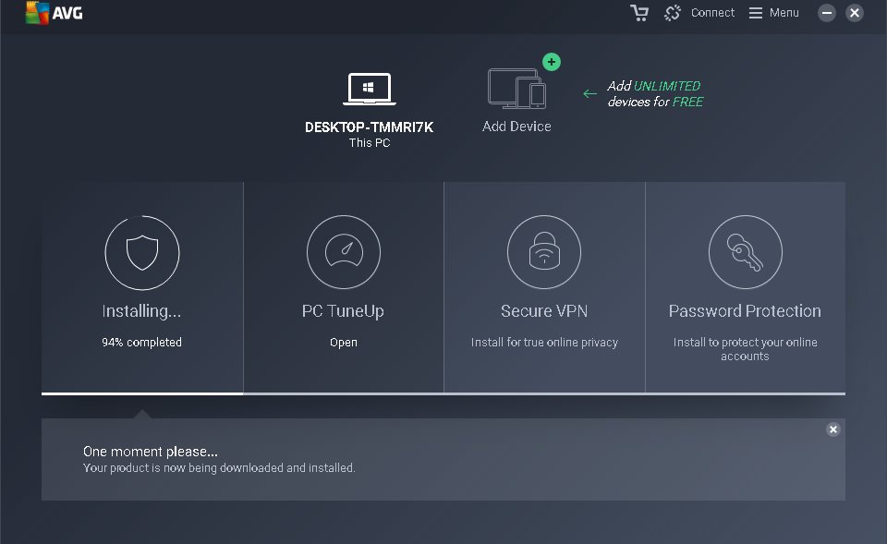Select the Connect menu item

click(x=711, y=13)
